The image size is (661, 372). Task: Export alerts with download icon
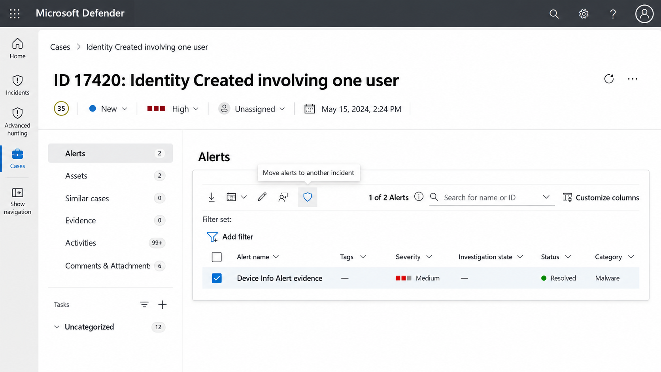[212, 197]
